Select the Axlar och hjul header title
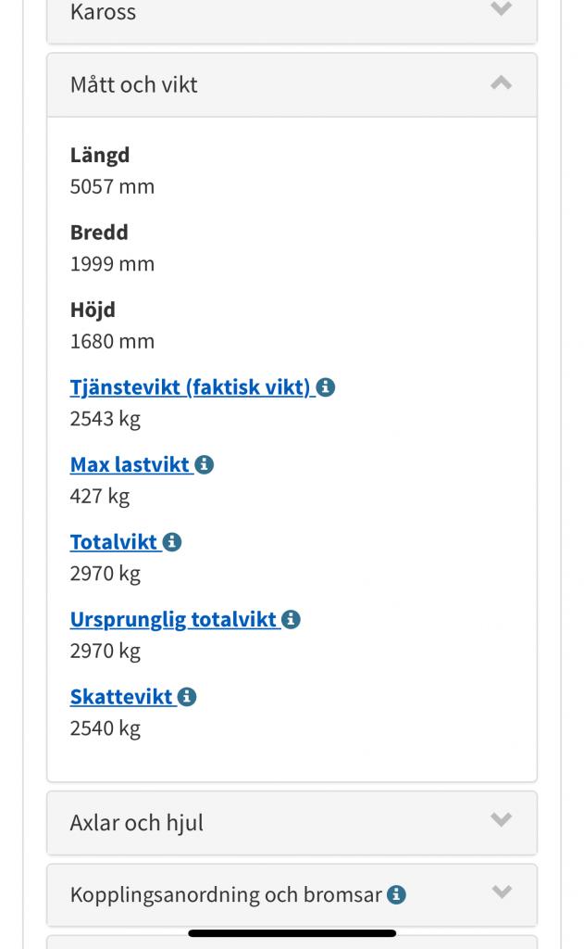 point(137,823)
